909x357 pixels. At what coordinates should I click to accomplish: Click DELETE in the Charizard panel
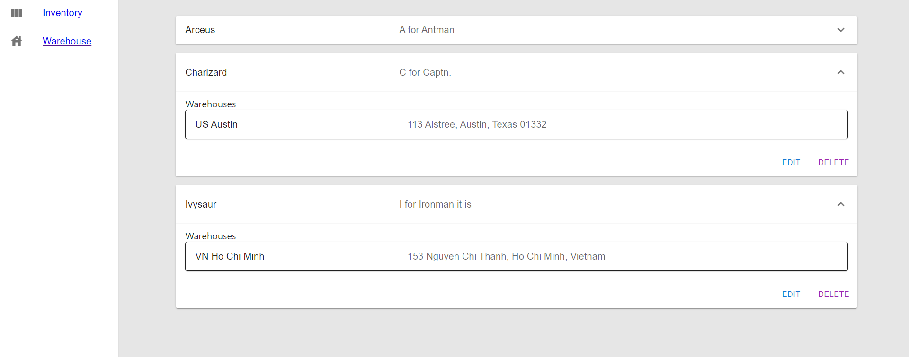[x=833, y=162]
